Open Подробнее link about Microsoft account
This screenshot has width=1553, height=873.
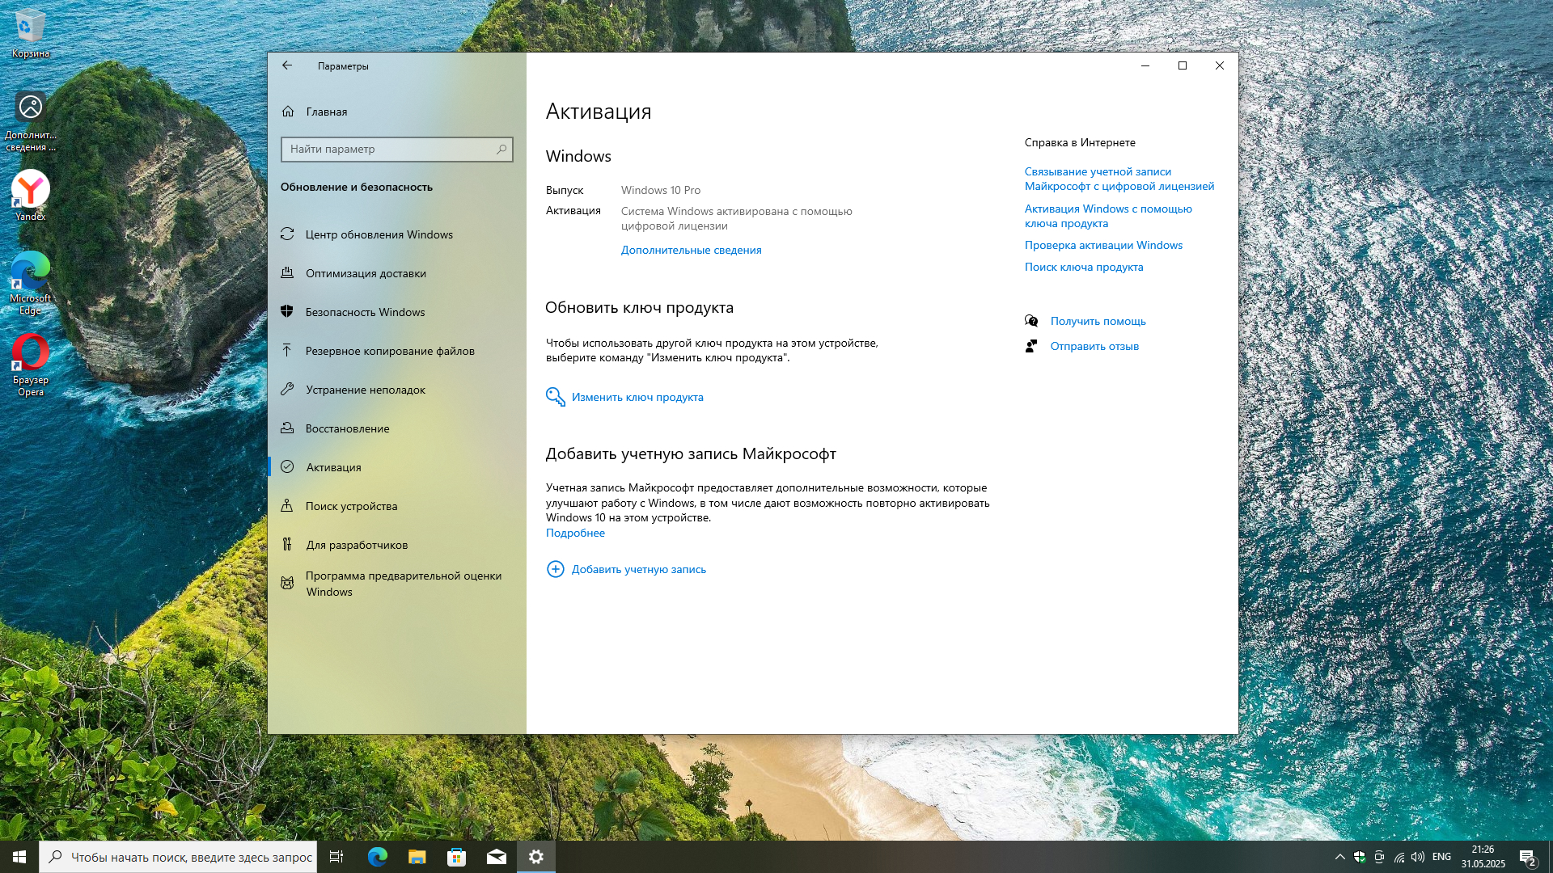tap(575, 533)
